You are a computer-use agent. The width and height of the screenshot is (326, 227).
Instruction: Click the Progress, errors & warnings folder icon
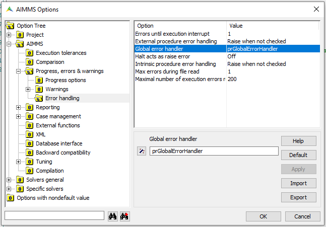point(29,71)
